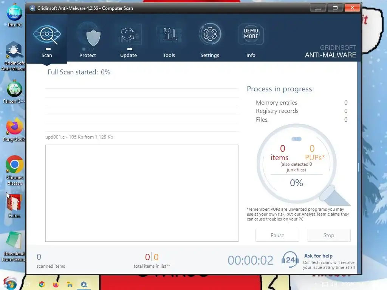Image resolution: width=387 pixels, height=290 pixels.
Task: Open the Protect tab with shield icon
Action: pyautogui.click(x=88, y=39)
